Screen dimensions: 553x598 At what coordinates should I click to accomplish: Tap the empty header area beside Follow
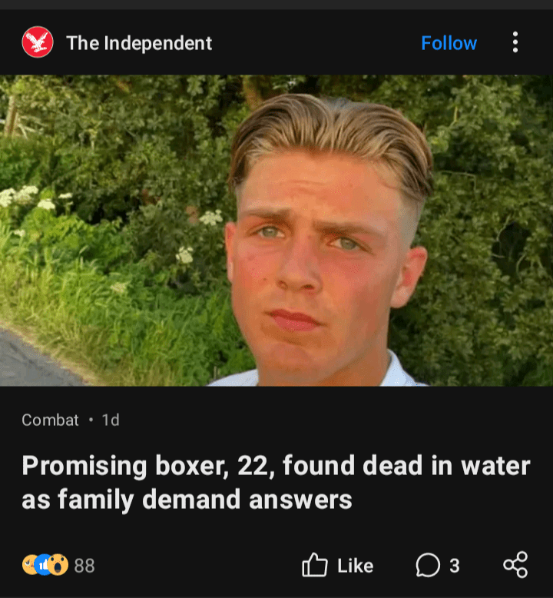pyautogui.click(x=316, y=43)
